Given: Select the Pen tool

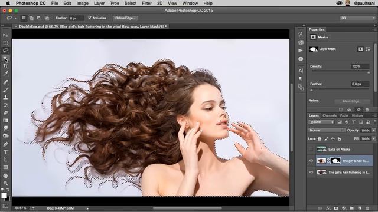Looking at the screenshot, I should click(x=5, y=144).
